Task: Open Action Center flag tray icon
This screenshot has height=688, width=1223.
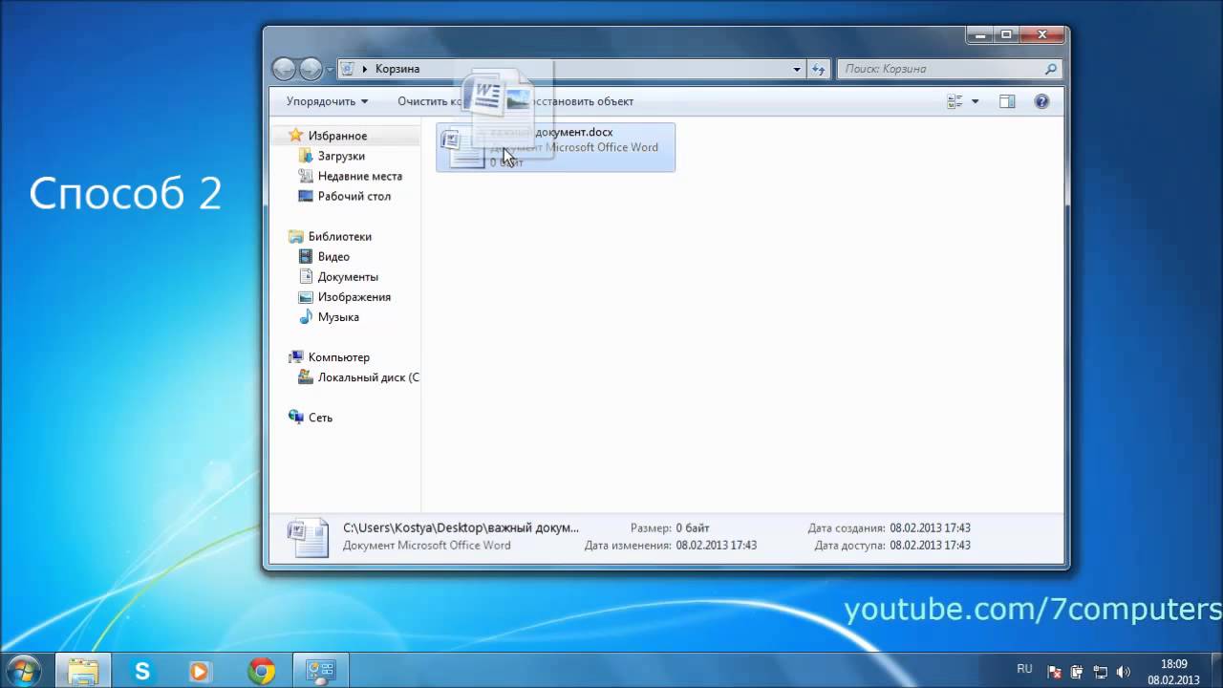Action: coord(1055,672)
